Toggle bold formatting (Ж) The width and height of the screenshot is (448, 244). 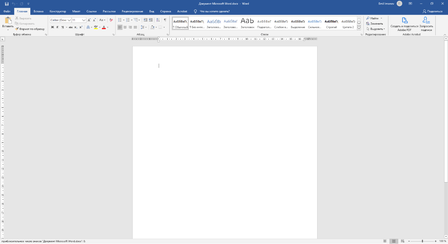click(53, 27)
